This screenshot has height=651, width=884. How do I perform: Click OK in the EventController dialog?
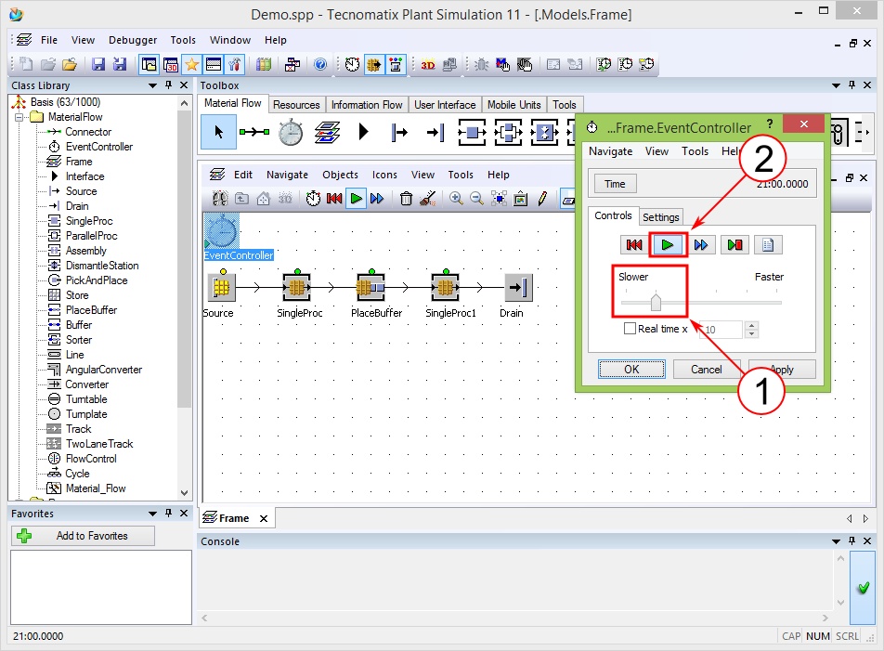pos(631,370)
